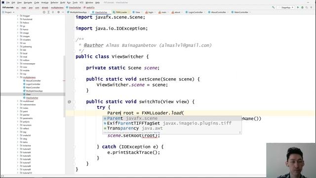Click the Project panel vertical scrollbar

coord(65,87)
